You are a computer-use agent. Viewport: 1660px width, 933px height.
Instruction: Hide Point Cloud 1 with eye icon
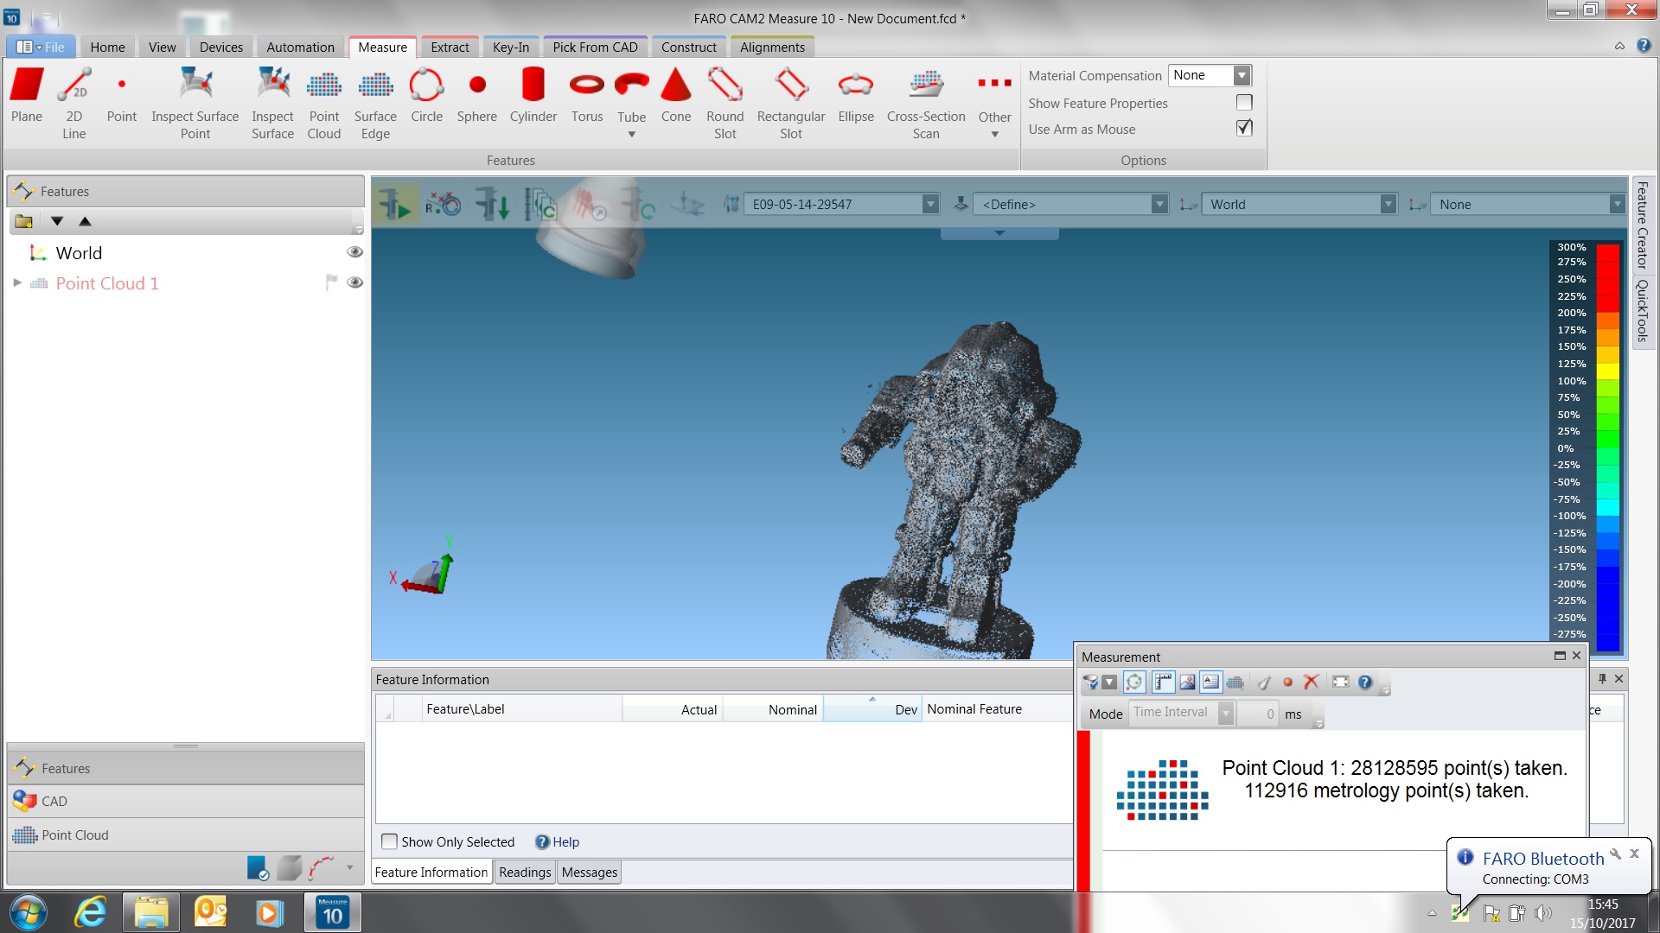pyautogui.click(x=354, y=282)
